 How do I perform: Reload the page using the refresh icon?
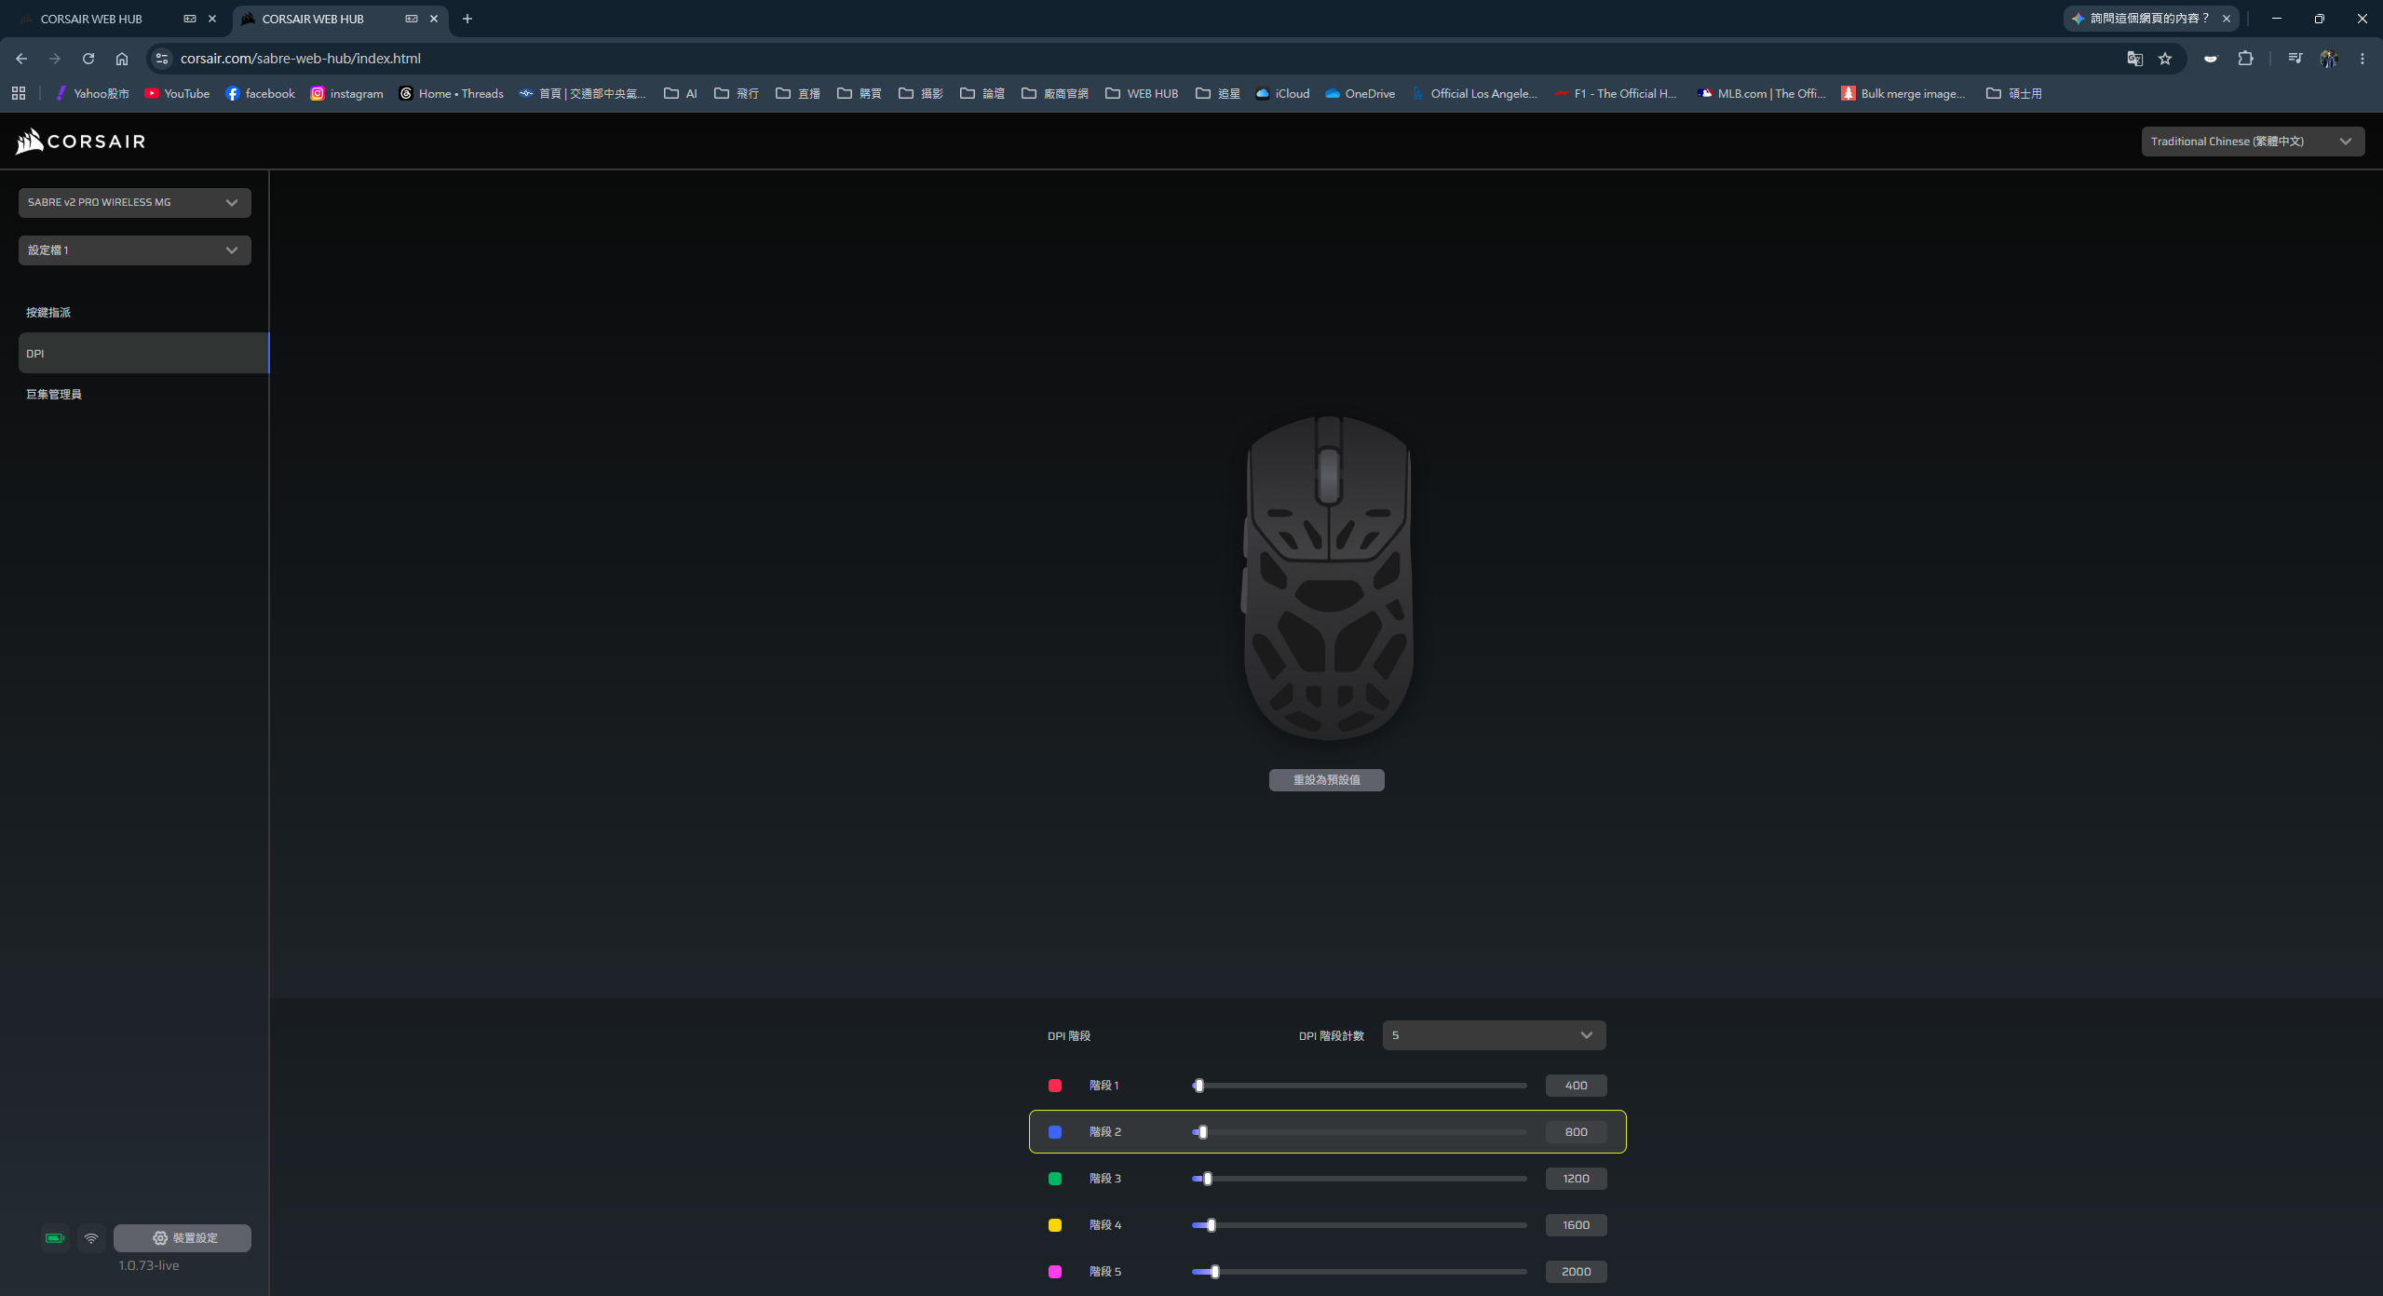pyautogui.click(x=88, y=59)
